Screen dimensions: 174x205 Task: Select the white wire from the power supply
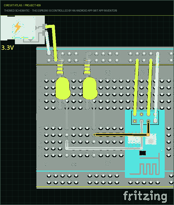[x=48, y=43]
